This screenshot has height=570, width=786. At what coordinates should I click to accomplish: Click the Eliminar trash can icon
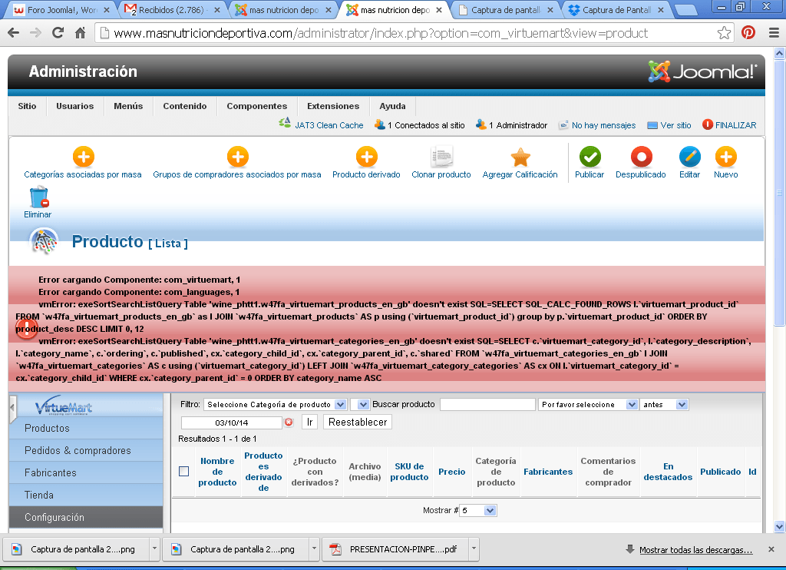(38, 197)
